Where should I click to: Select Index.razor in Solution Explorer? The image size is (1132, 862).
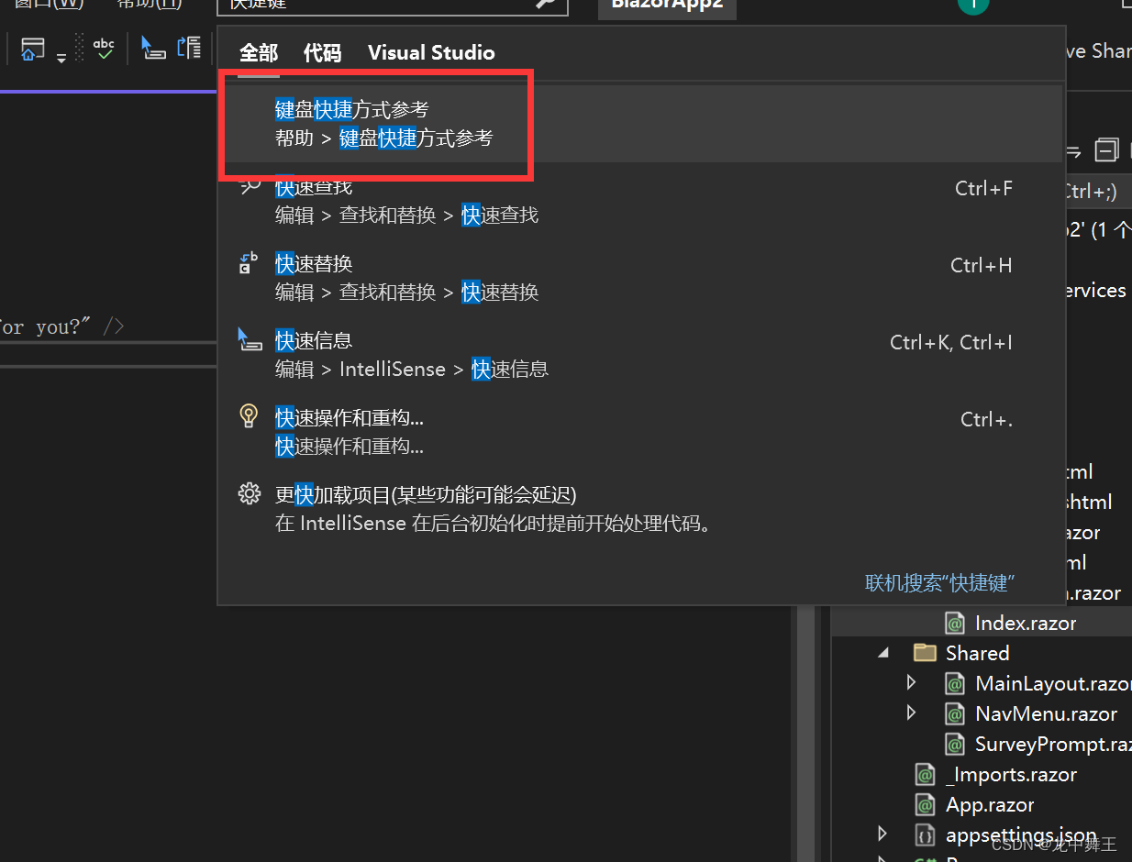(x=1026, y=624)
